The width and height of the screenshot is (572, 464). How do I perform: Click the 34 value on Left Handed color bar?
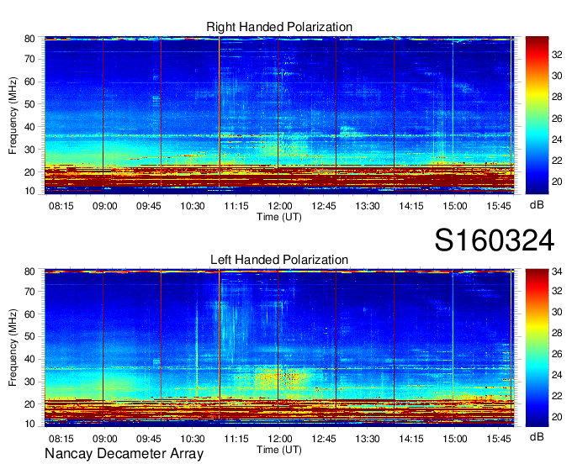[557, 272]
